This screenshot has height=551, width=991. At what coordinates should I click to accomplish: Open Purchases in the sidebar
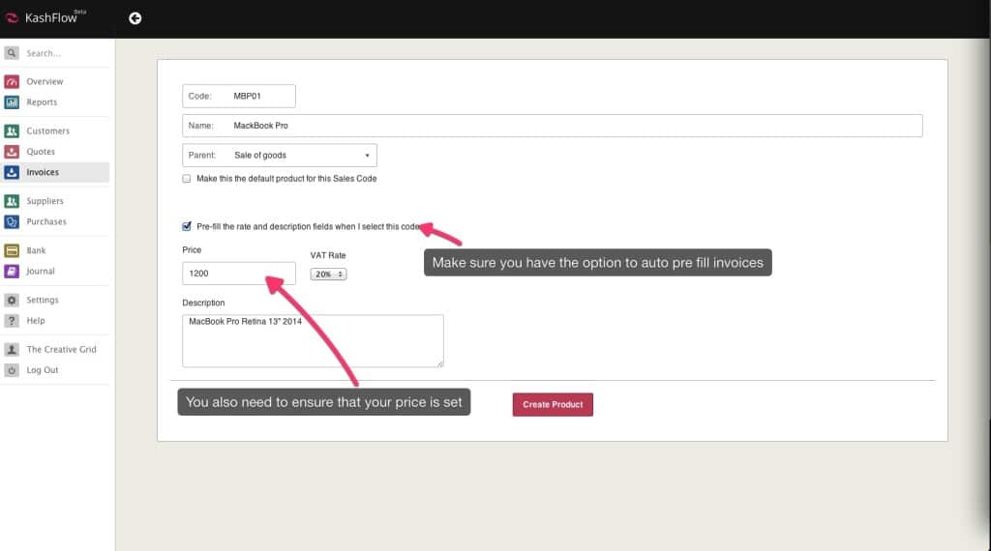coord(46,221)
